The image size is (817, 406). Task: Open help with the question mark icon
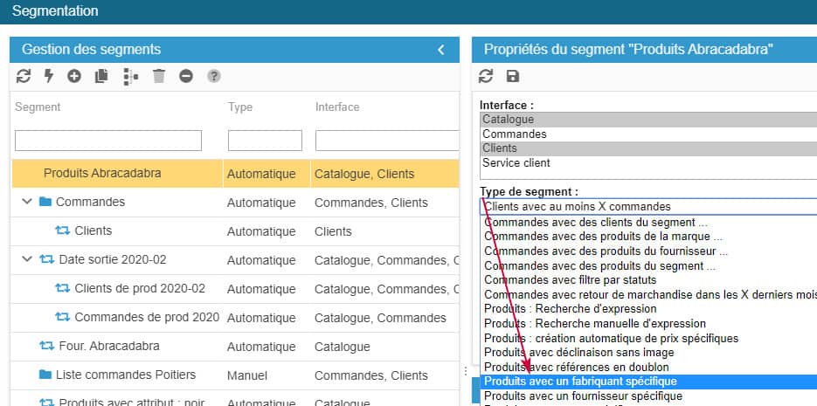214,76
